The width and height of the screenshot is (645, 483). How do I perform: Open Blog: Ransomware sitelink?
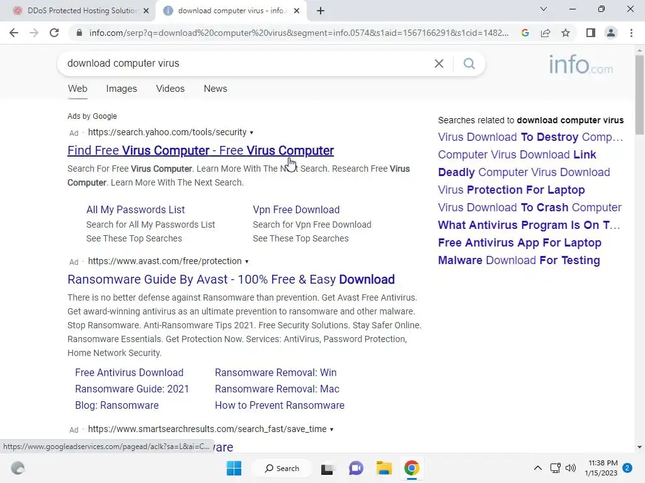[117, 406]
